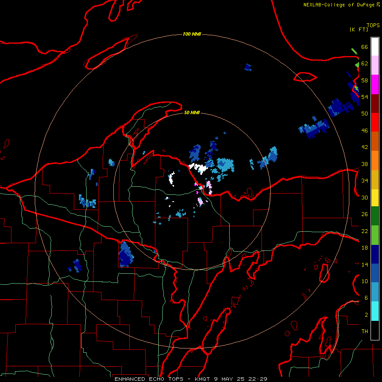The image size is (382, 382).
Task: Click the '42' legend value
Action: tap(365, 147)
